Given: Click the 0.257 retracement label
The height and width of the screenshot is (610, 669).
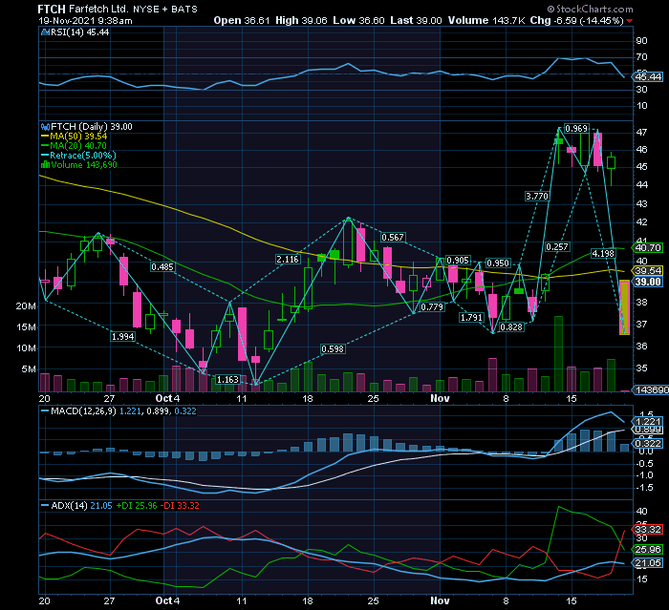Looking at the screenshot, I should (557, 247).
